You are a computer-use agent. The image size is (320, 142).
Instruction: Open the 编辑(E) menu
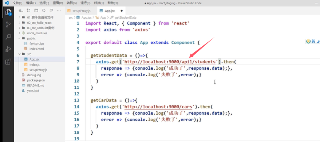tap(31, 3)
